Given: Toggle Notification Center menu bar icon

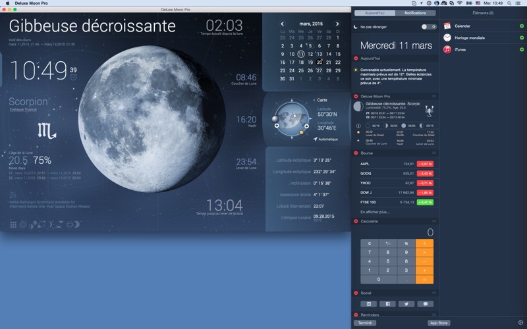Looking at the screenshot, I should point(518,3).
